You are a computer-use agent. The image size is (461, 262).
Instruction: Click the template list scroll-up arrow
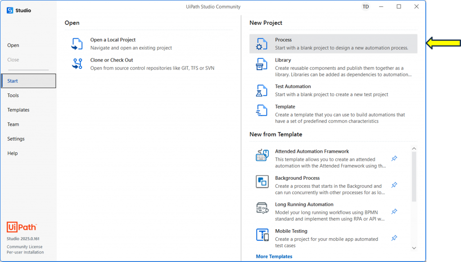(414, 148)
